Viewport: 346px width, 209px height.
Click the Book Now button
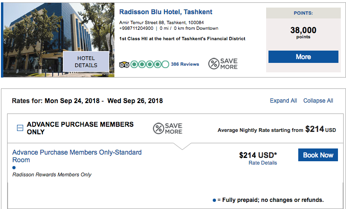(x=318, y=155)
